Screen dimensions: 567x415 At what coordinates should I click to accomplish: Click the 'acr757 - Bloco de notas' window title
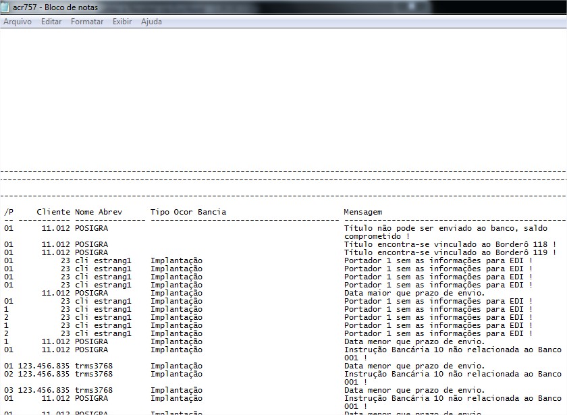[x=55, y=7]
